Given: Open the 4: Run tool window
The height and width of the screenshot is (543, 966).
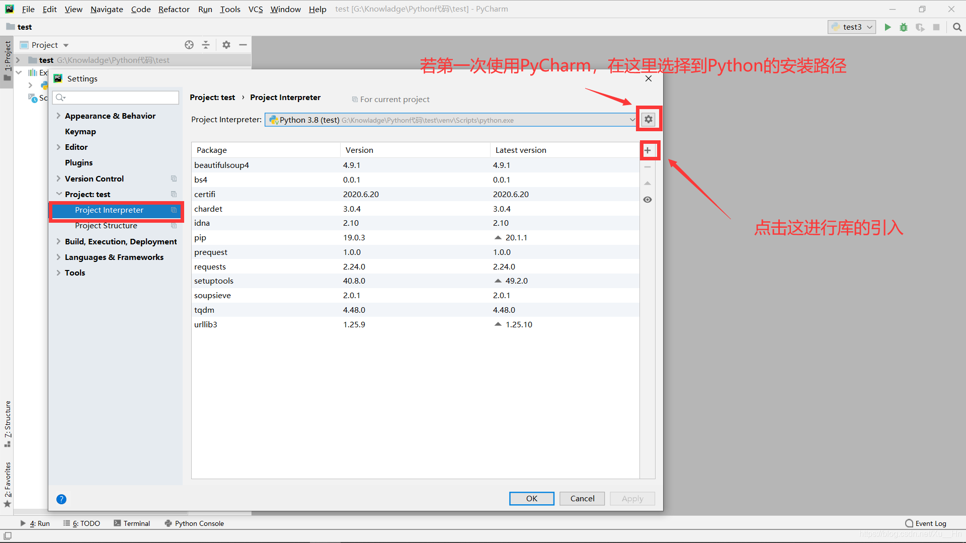Looking at the screenshot, I should pos(35,523).
